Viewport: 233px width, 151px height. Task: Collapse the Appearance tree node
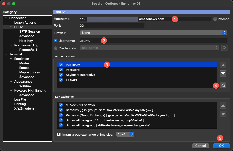click(11, 81)
